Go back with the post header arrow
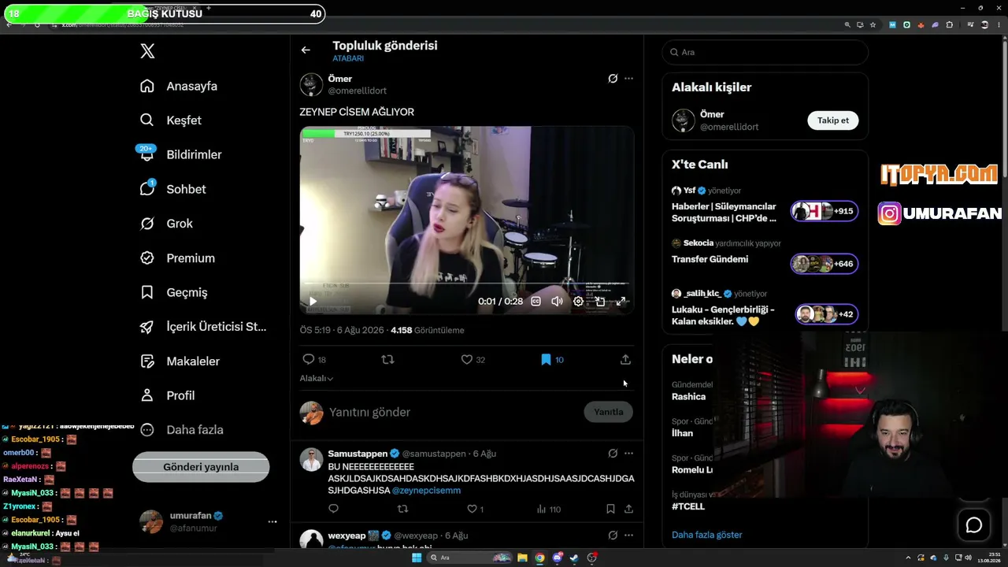1008x567 pixels. coord(306,50)
